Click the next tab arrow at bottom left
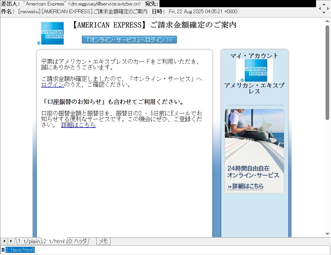 point(11,241)
